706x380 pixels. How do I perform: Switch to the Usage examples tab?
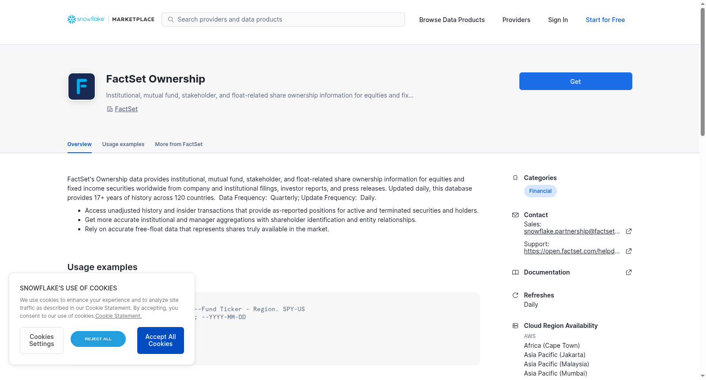(123, 144)
